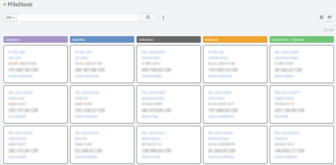
Task: Click the magnifier search button
Action: coord(148,17)
